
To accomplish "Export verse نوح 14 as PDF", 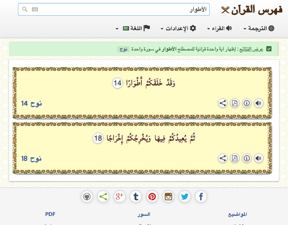I will 235,103.
